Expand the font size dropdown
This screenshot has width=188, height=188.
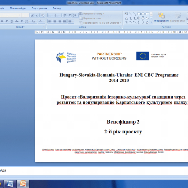tap(28, 15)
